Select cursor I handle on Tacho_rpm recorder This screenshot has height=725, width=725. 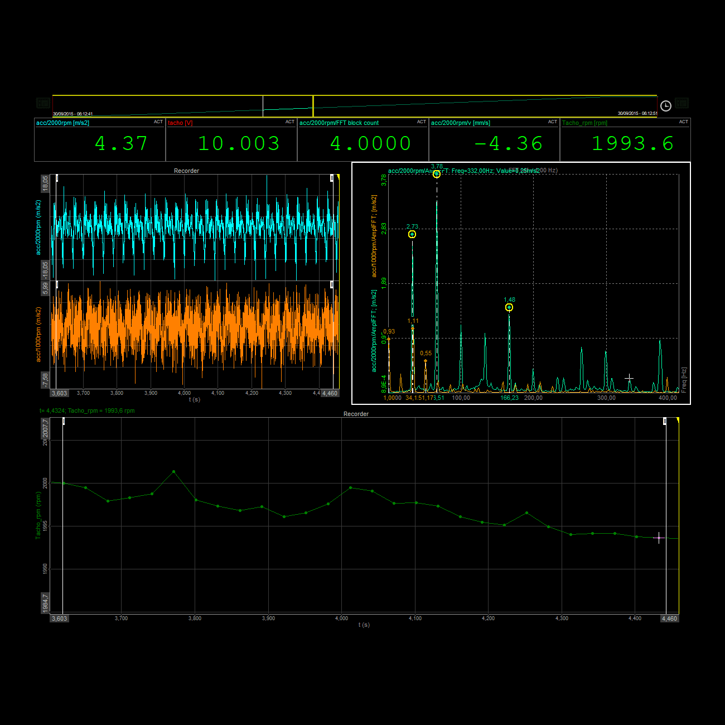click(64, 421)
